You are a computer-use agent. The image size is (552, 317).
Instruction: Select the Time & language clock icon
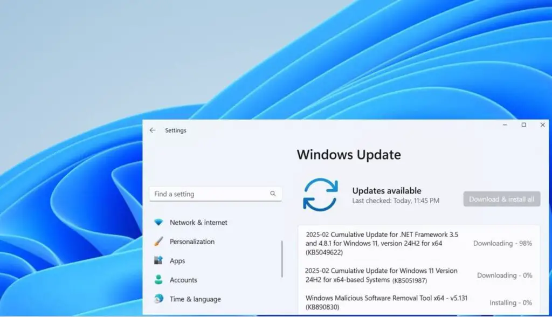pos(158,299)
